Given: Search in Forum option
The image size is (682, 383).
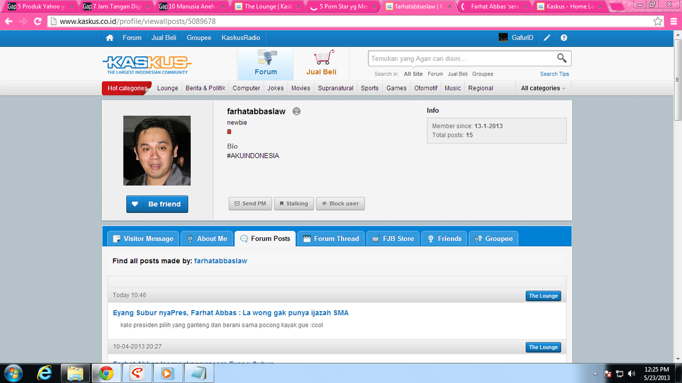Looking at the screenshot, I should point(435,74).
